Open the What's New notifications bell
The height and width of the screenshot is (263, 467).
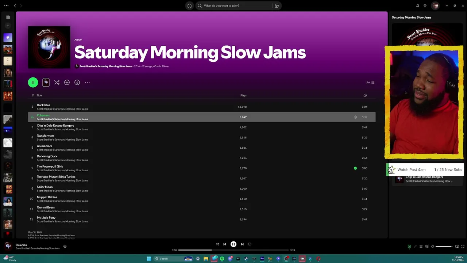pyautogui.click(x=418, y=5)
